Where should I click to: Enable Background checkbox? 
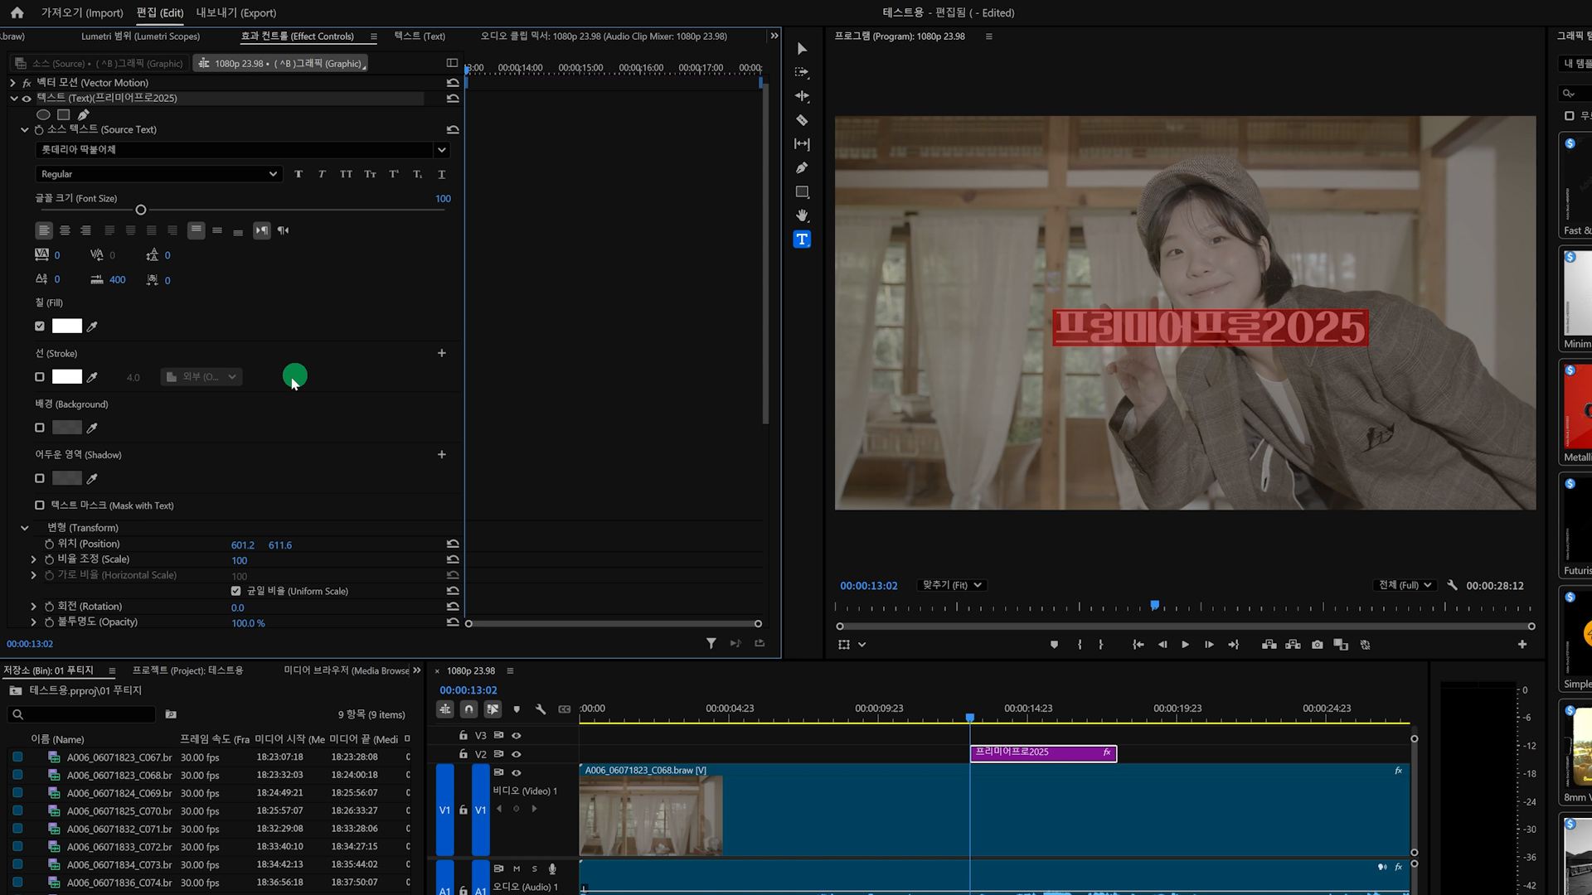tap(40, 428)
